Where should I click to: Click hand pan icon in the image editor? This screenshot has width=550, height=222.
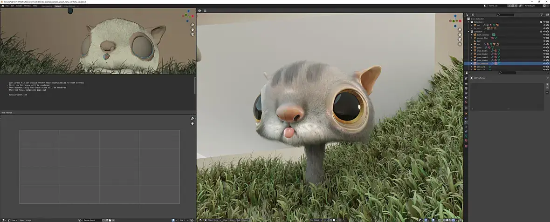(192, 124)
